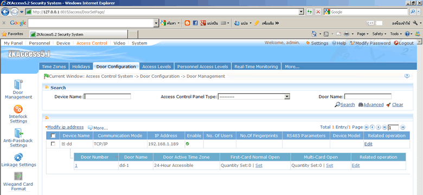Image resolution: width=423 pixels, height=195 pixels.
Task: Go to the first page of entries
Action: (x=367, y=127)
